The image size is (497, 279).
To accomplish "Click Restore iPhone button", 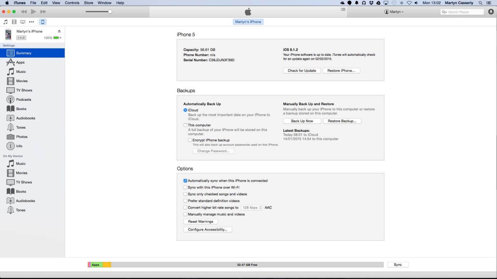I will pyautogui.click(x=341, y=71).
